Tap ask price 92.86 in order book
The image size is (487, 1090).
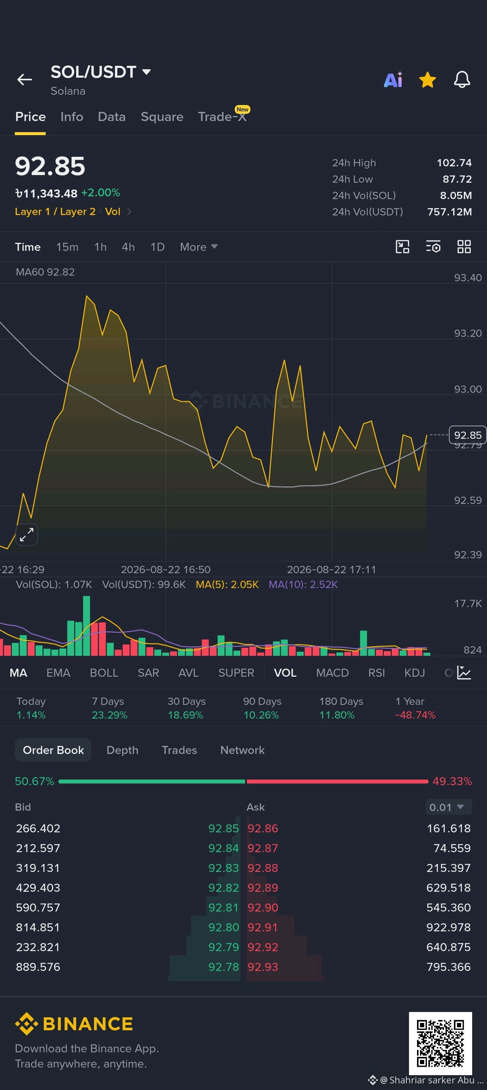[263, 829]
